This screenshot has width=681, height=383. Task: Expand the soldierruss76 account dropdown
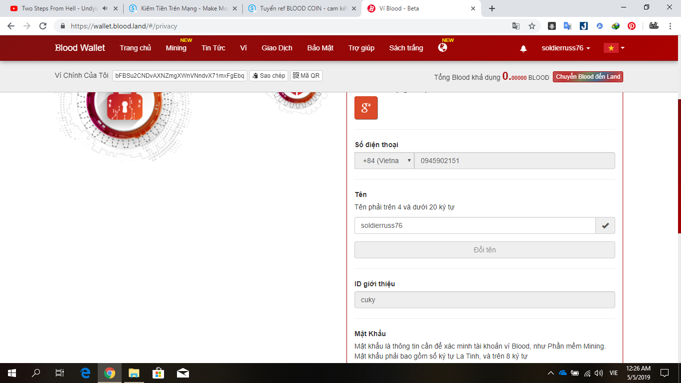tap(566, 48)
